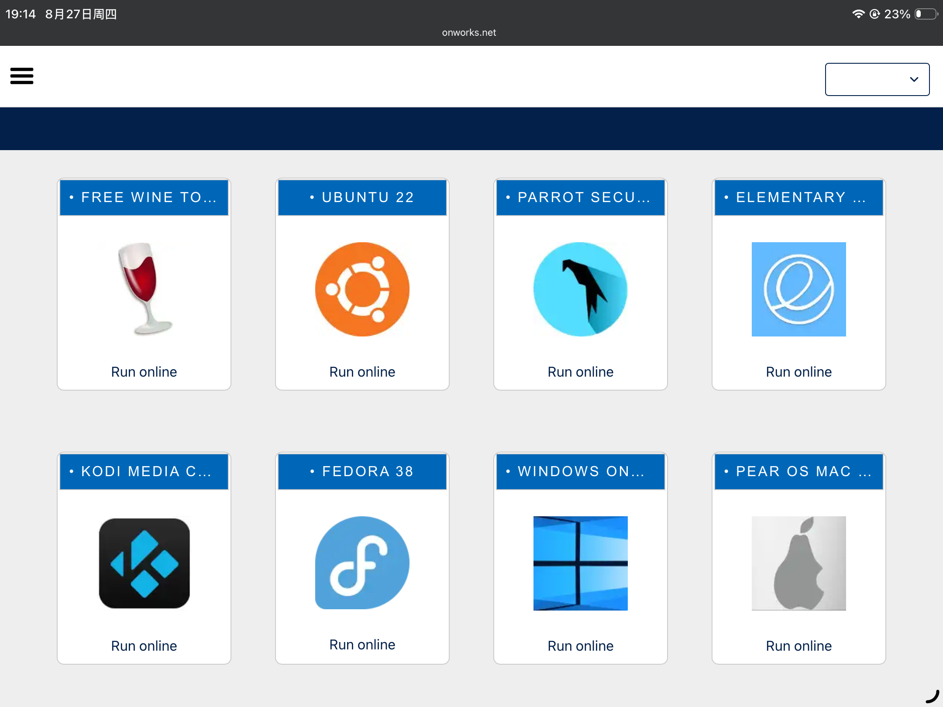Run online under the Wine card
The width and height of the screenshot is (943, 707).
(144, 372)
